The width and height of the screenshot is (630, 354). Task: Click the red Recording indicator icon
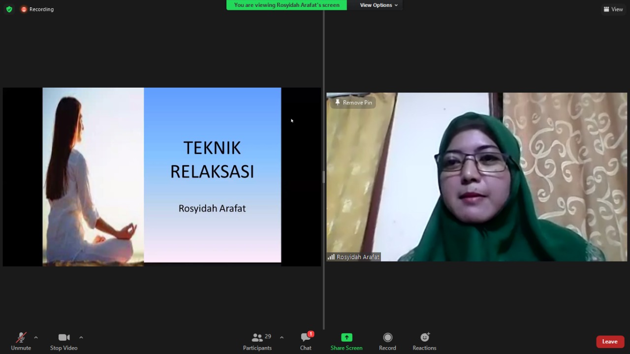(24, 9)
